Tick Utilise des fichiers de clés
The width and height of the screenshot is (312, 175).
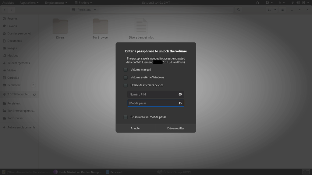tap(126, 85)
